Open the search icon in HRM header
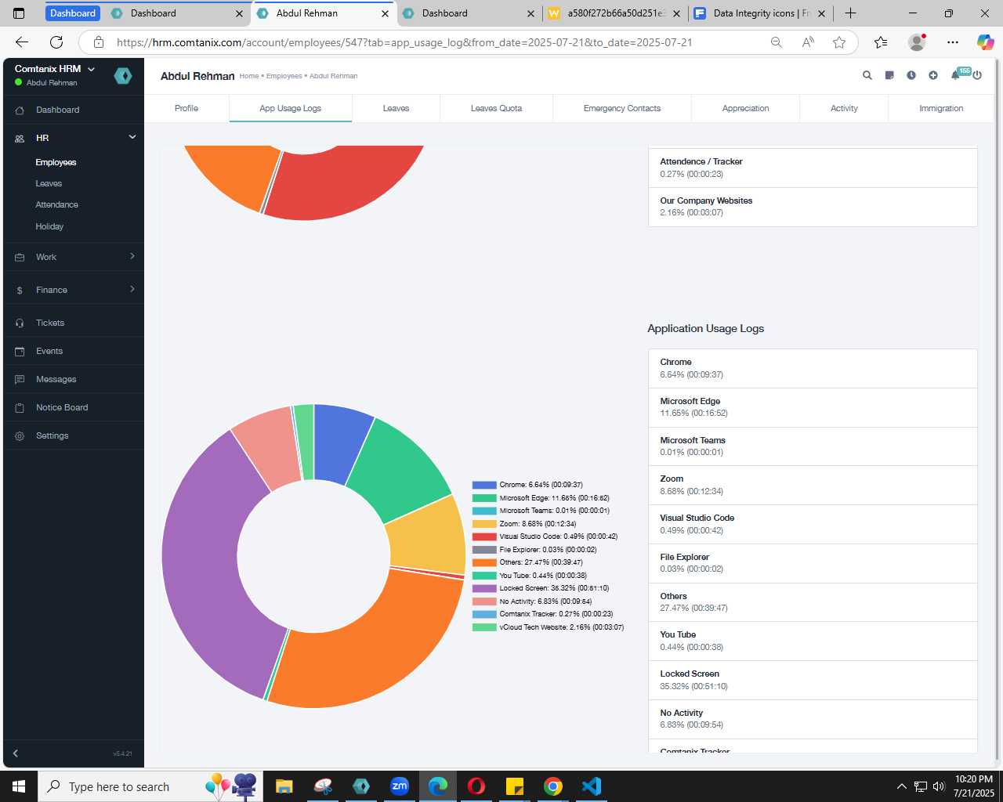This screenshot has width=1003, height=802. coord(867,76)
